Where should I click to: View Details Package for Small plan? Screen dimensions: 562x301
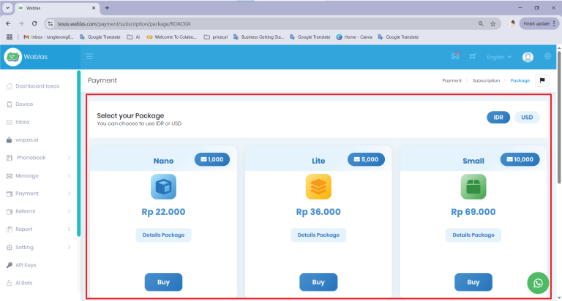click(473, 235)
